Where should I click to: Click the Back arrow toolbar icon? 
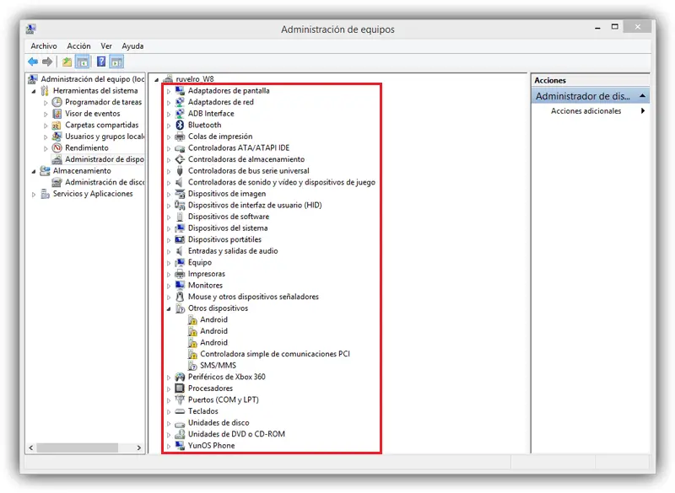(33, 62)
